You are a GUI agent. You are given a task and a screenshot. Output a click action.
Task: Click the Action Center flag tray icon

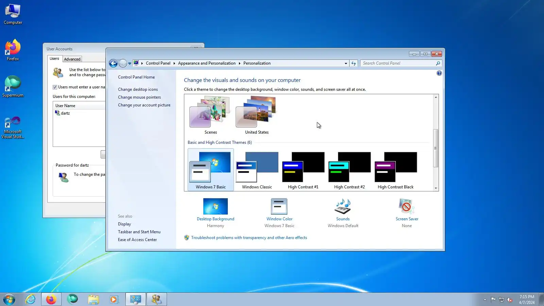(x=493, y=300)
